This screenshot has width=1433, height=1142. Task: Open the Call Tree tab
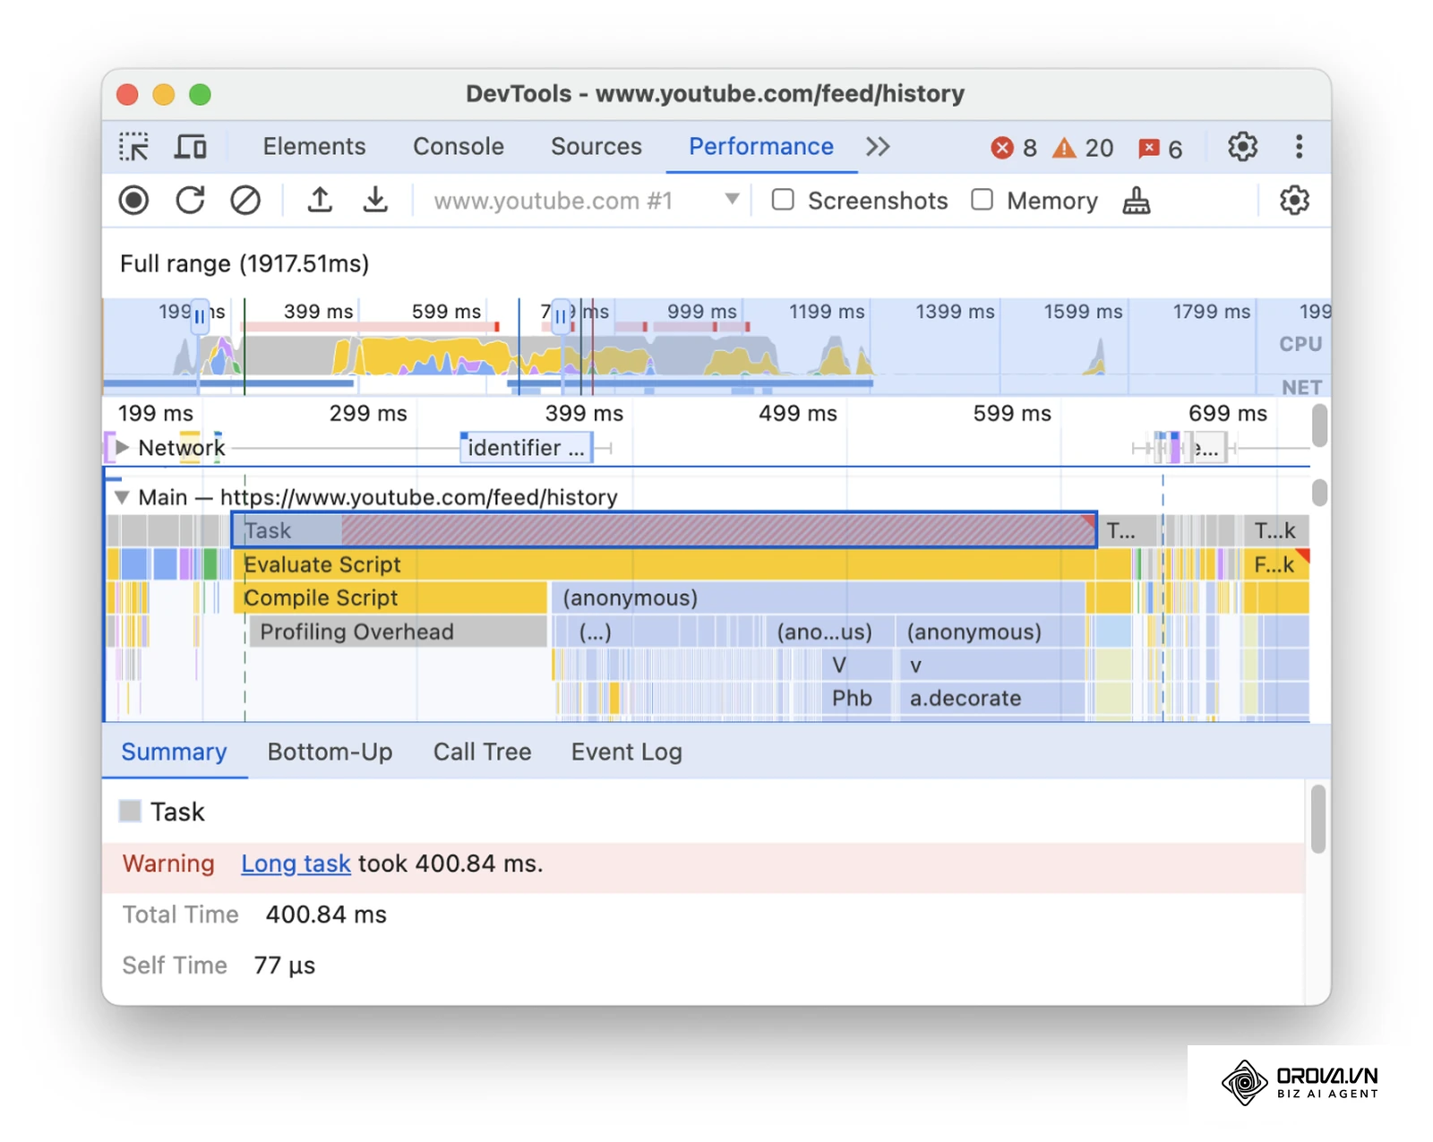[483, 752]
